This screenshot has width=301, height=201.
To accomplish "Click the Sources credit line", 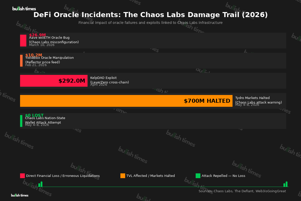I will (x=242, y=191).
